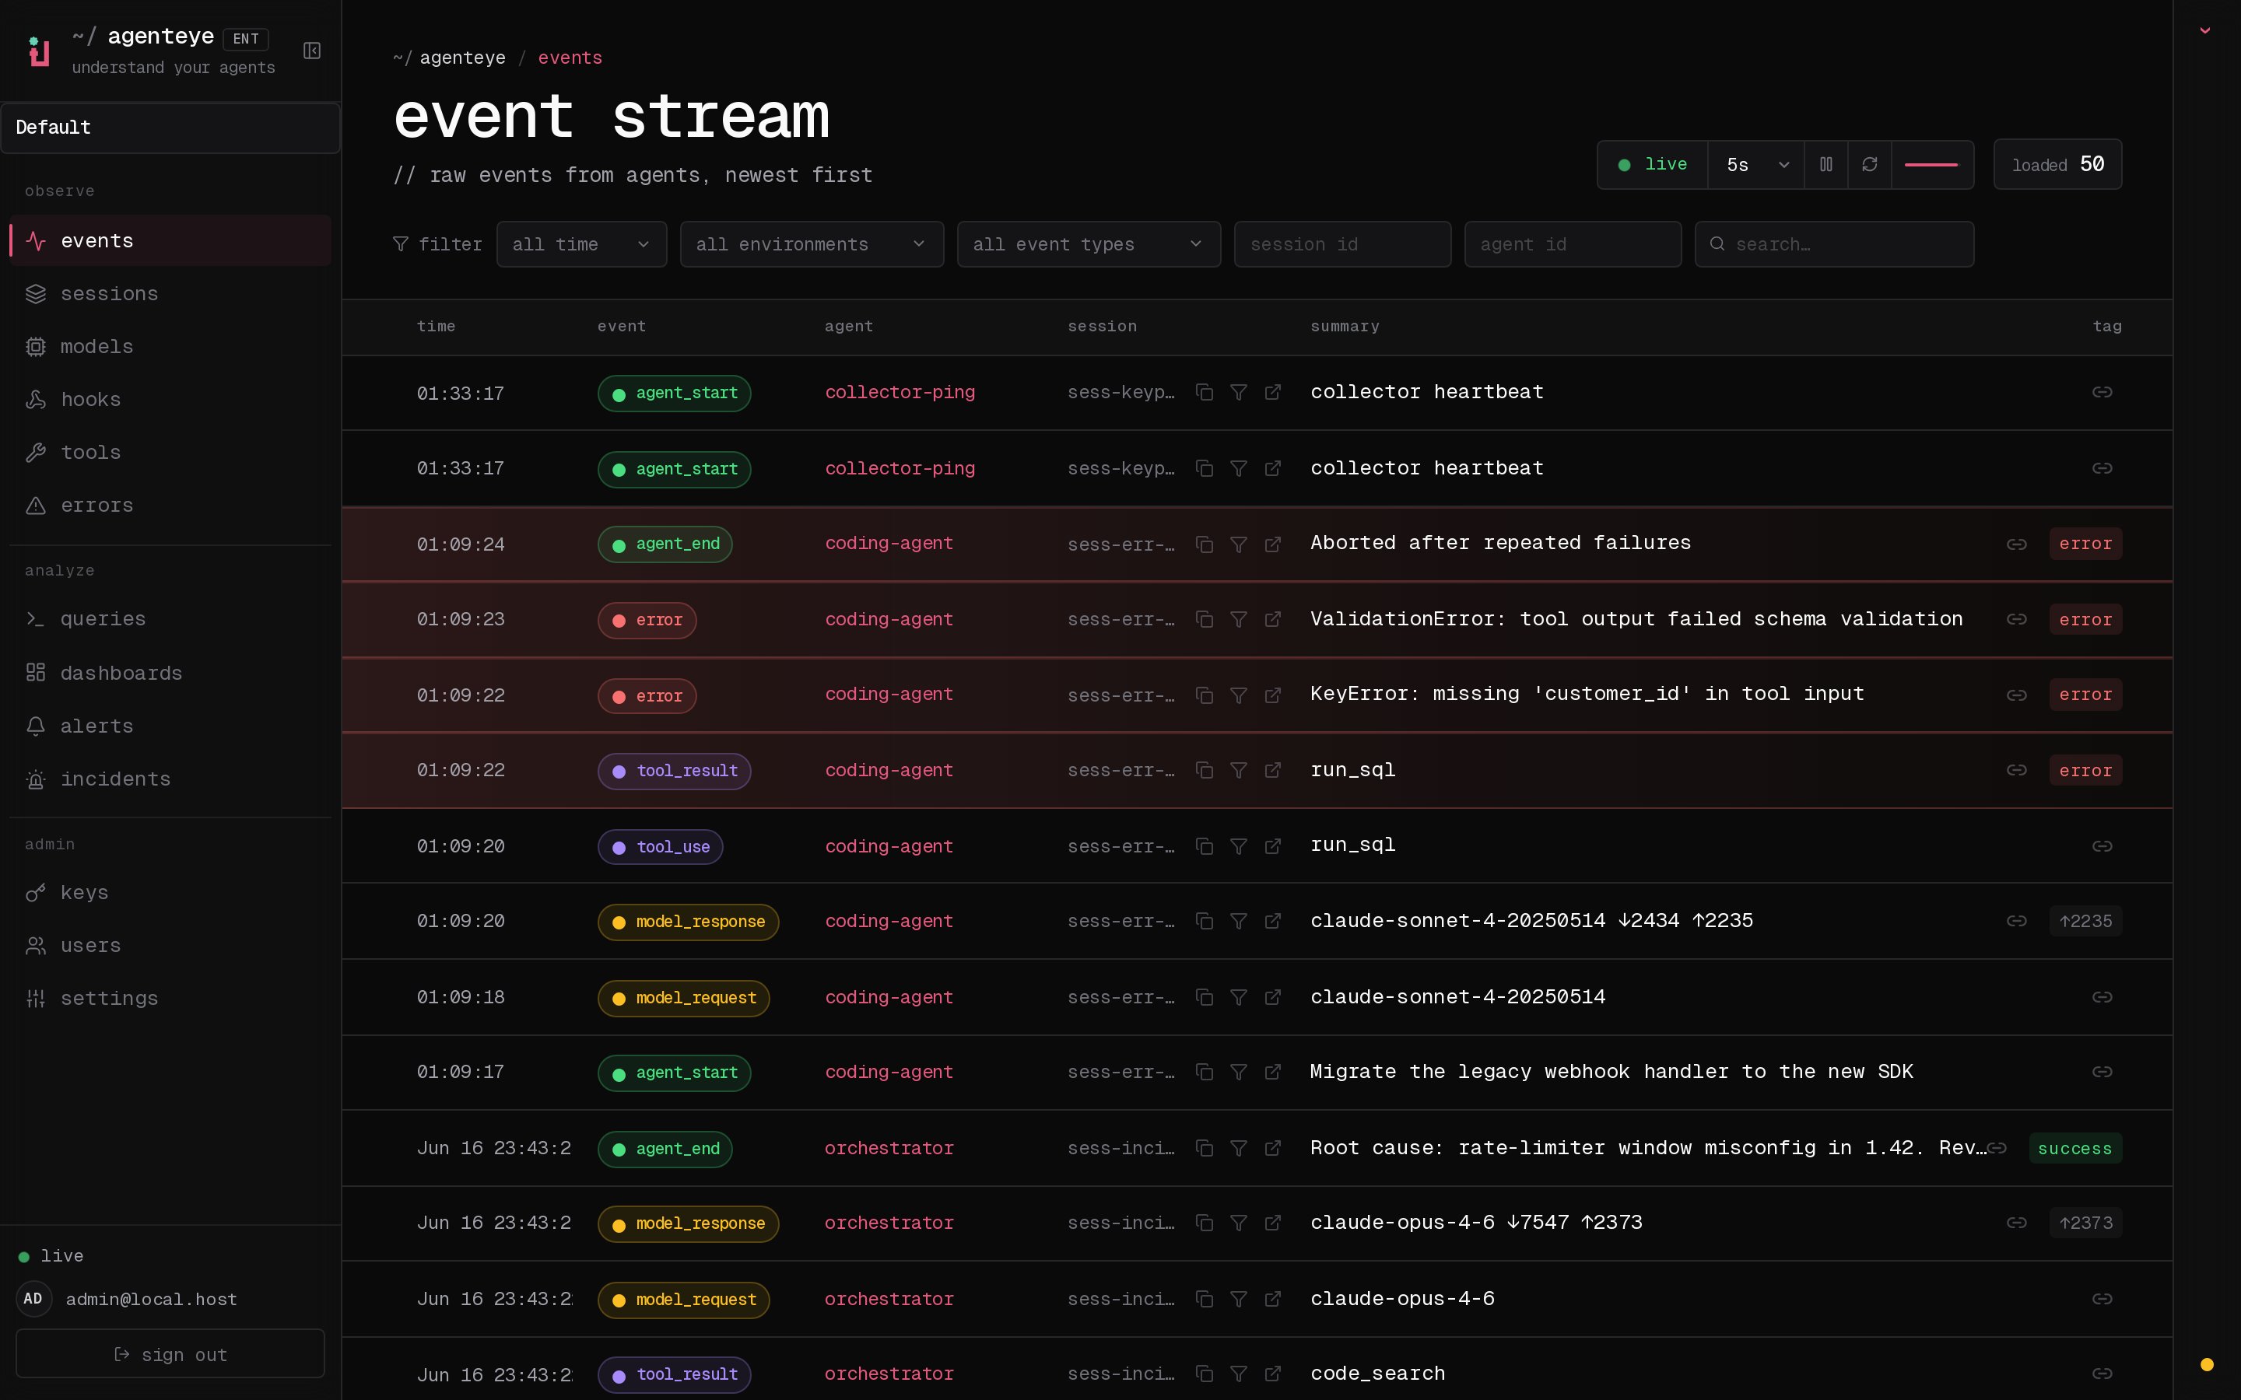Viewport: 2241px width, 1400px height.
Task: Copy session id in run_sql tool_result row
Action: [x=1204, y=770]
